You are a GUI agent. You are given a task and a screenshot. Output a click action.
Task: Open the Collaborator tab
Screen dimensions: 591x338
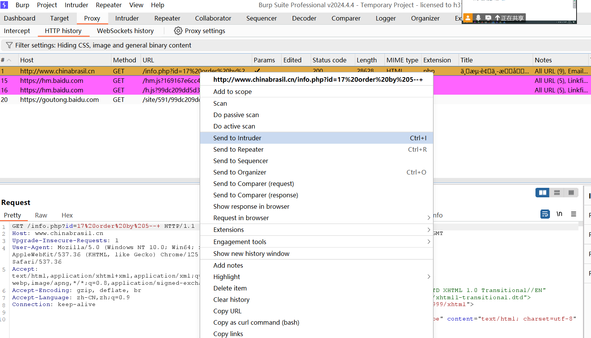coord(213,18)
